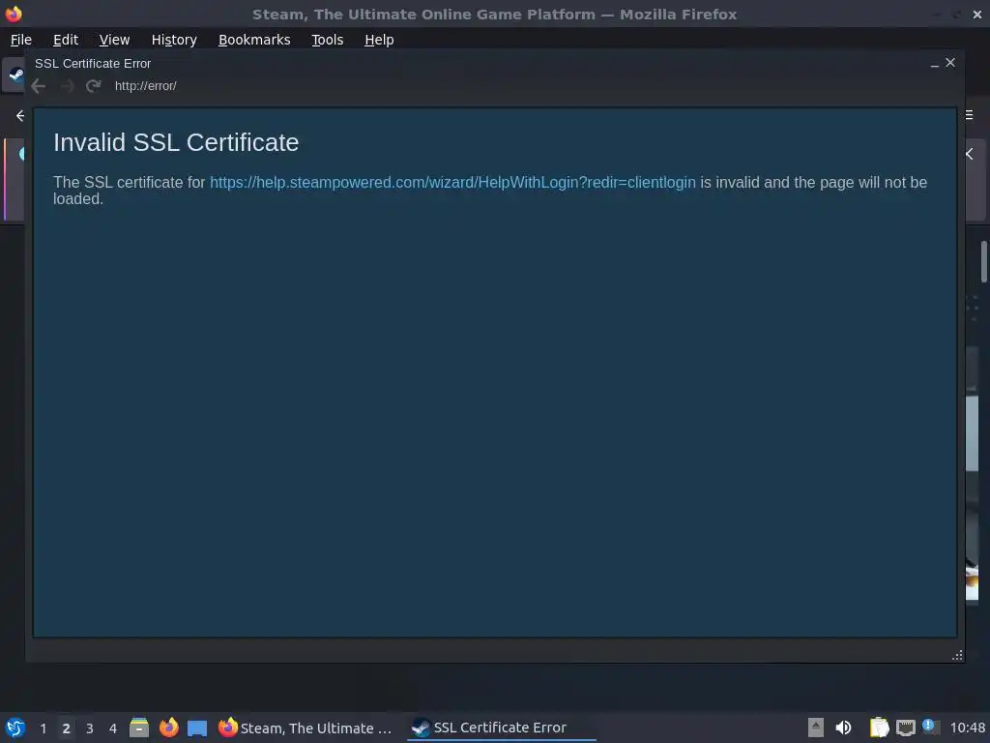This screenshot has height=743, width=990.
Task: Click Firefox back arrow behind the dialog
Action: (x=19, y=116)
